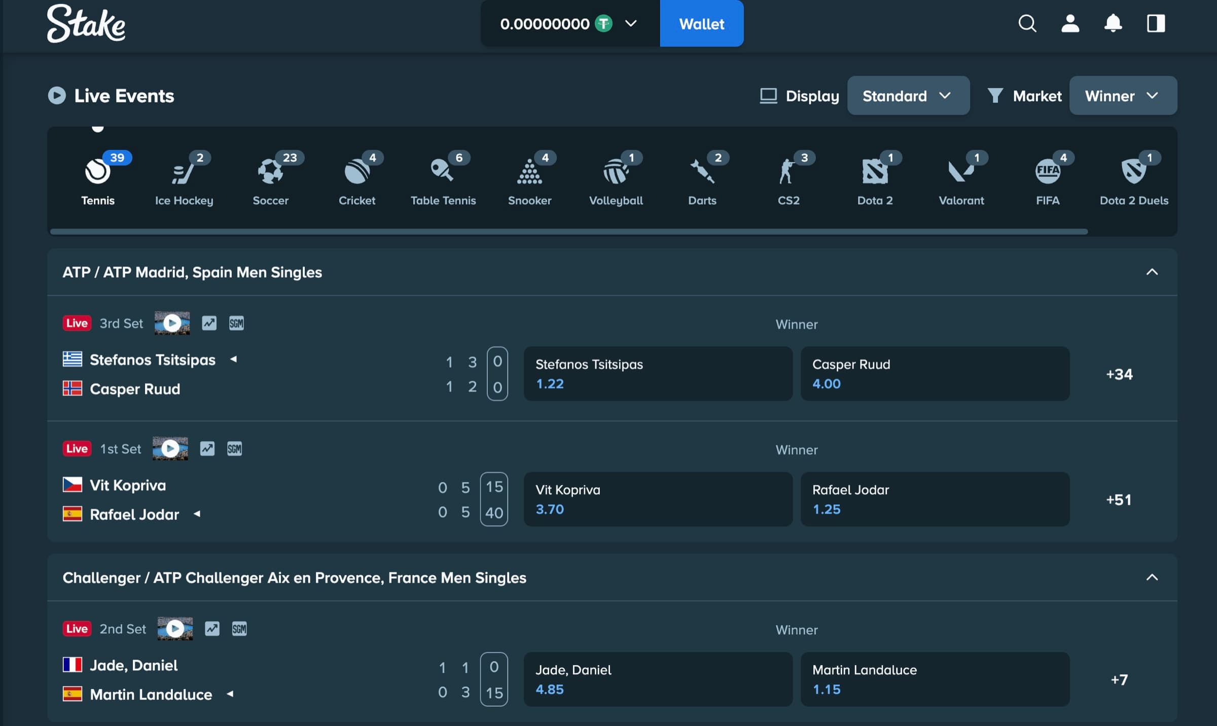Select the Darts sport icon

(702, 171)
